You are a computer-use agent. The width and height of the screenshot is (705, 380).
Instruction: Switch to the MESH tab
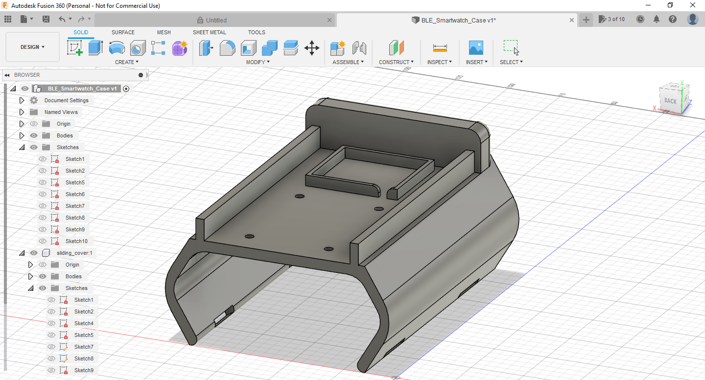coord(164,32)
